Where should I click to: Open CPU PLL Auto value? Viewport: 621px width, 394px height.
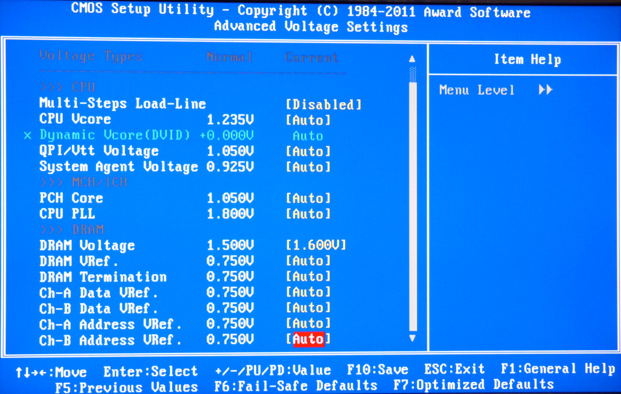click(x=308, y=214)
